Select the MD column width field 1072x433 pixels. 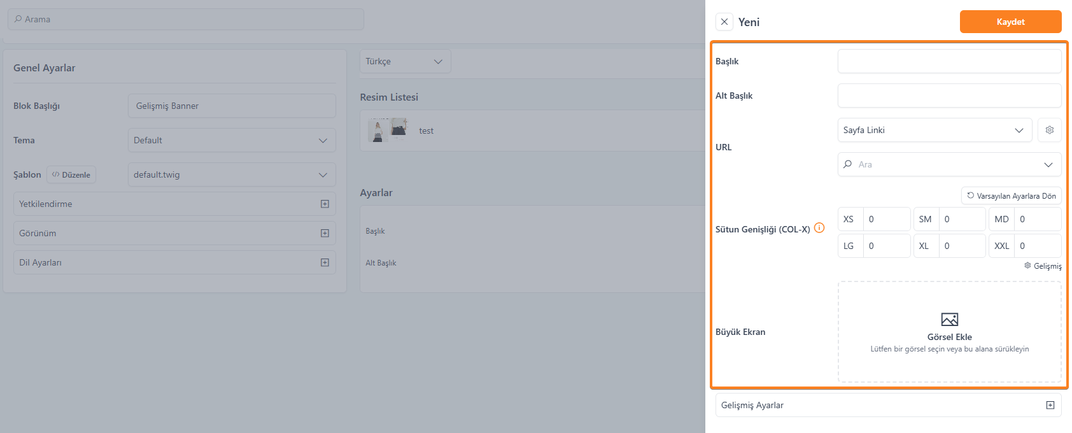coord(1038,219)
